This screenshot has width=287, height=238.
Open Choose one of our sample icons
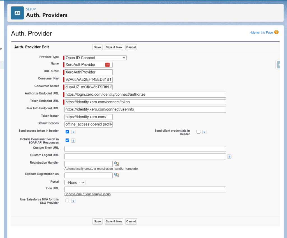tap(87, 194)
